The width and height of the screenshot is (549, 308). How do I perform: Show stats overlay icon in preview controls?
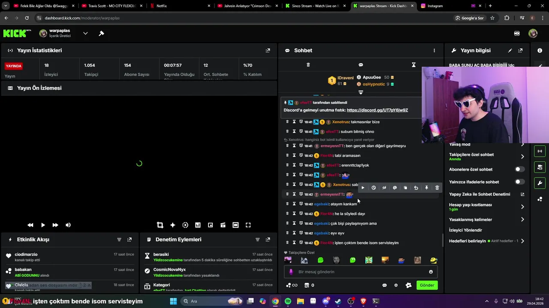198,225
